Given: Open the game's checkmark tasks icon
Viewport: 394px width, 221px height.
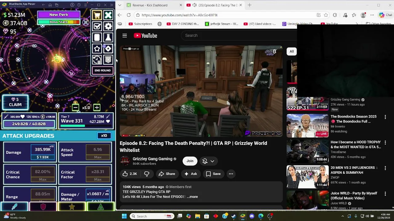Looking at the screenshot, I should pyautogui.click(x=97, y=26).
